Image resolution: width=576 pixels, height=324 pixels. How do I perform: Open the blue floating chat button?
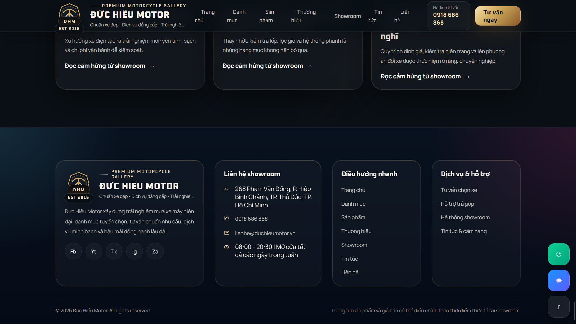(558, 280)
